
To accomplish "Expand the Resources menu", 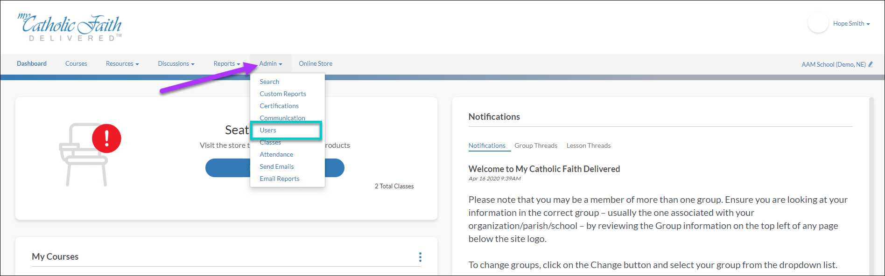I will click(122, 63).
